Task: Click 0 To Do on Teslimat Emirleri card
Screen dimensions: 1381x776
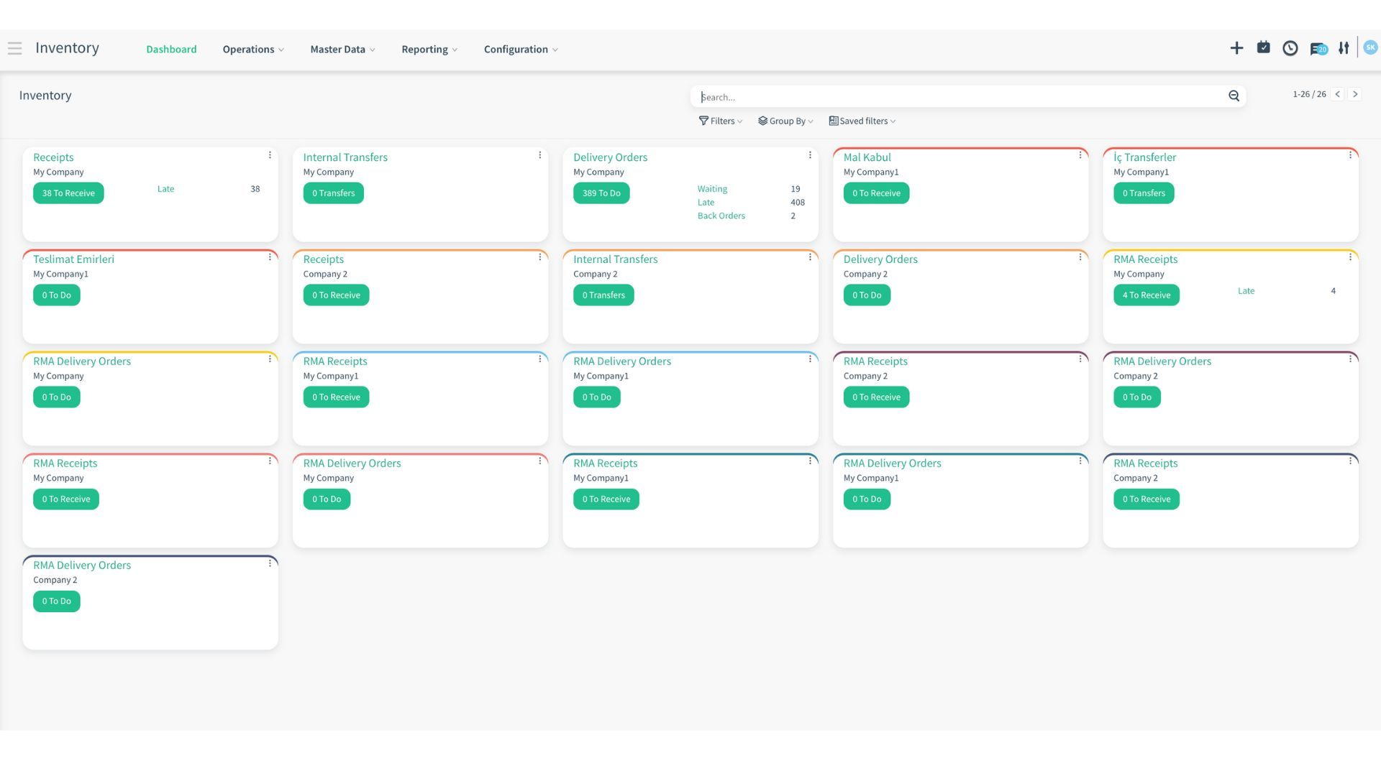Action: 56,295
